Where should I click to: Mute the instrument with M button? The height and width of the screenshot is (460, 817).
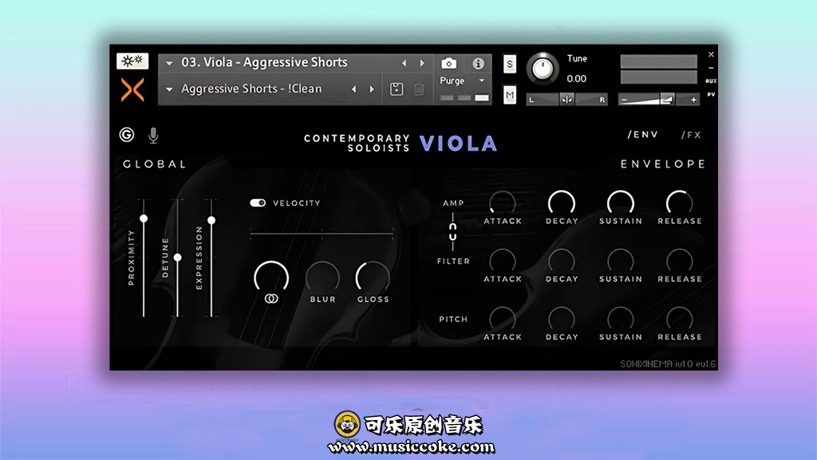[x=510, y=95]
